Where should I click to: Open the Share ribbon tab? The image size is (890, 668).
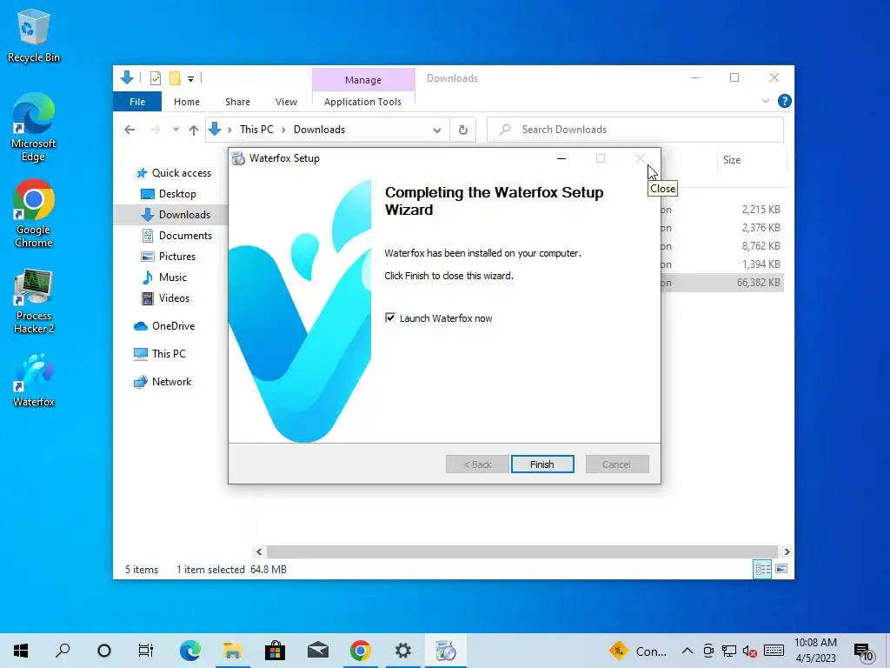coord(237,102)
